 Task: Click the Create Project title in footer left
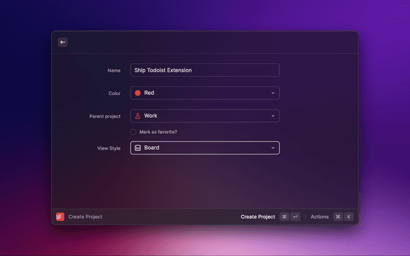pos(85,217)
